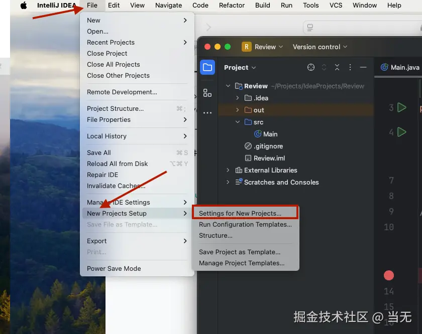Open the Recent Projects submenu
The height and width of the screenshot is (334, 422).
(x=137, y=43)
